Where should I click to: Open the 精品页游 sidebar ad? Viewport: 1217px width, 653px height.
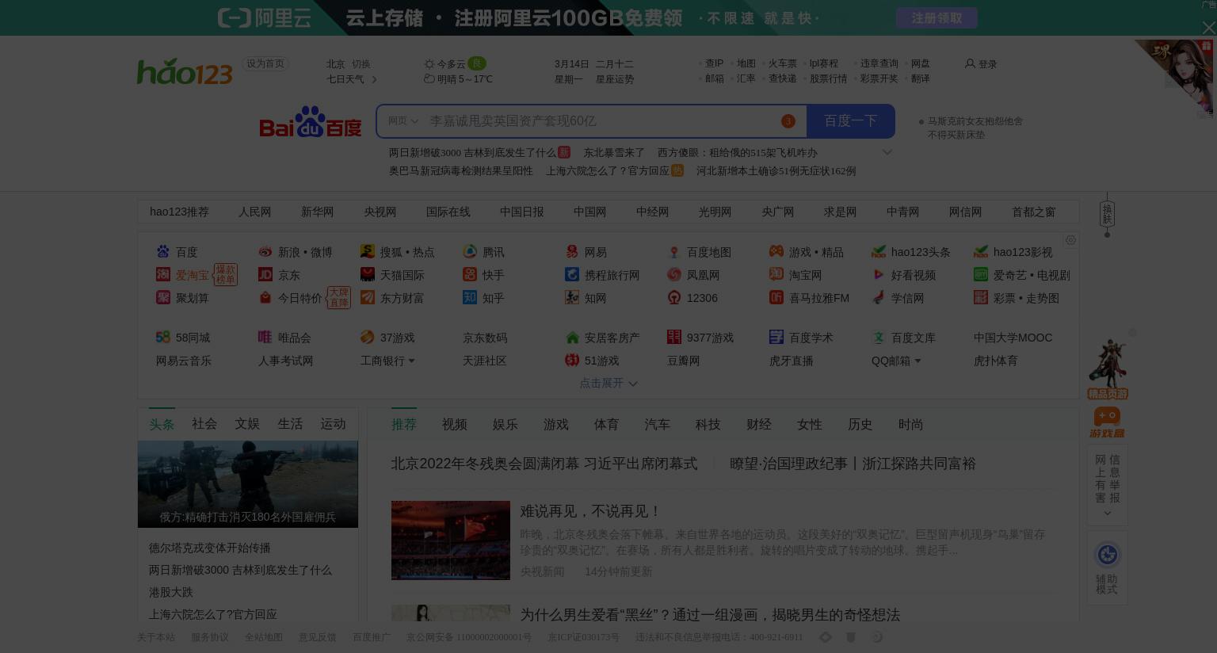tap(1107, 369)
